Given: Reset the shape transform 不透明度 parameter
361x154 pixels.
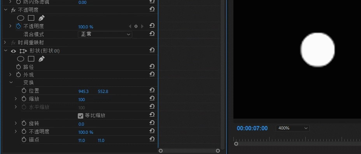Looking at the screenshot, I should (x=152, y=131).
